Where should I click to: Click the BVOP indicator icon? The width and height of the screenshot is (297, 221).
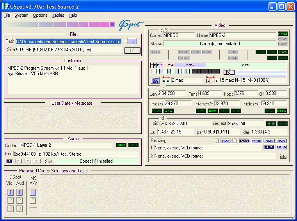pyautogui.click(x=206, y=52)
